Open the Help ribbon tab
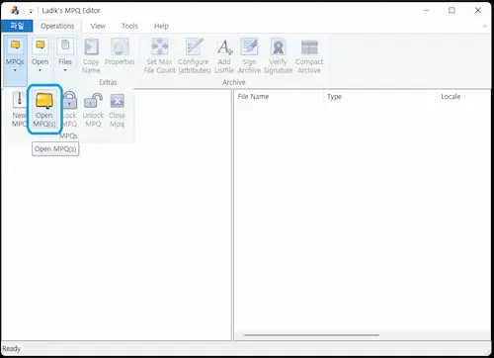The height and width of the screenshot is (358, 494). 161,26
